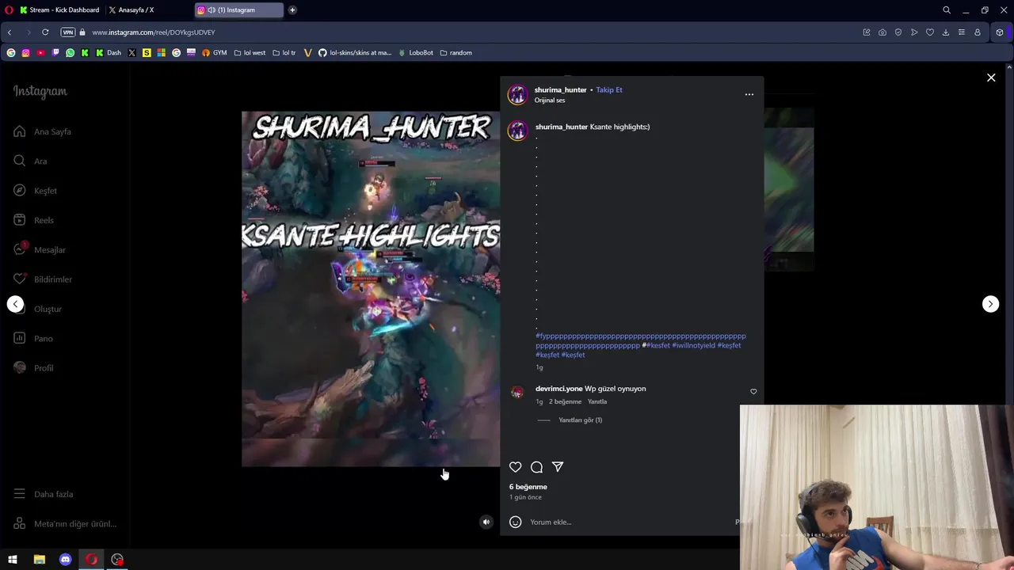Open devrimci.yone's profile from the comment
This screenshot has height=570, width=1014.
point(558,389)
